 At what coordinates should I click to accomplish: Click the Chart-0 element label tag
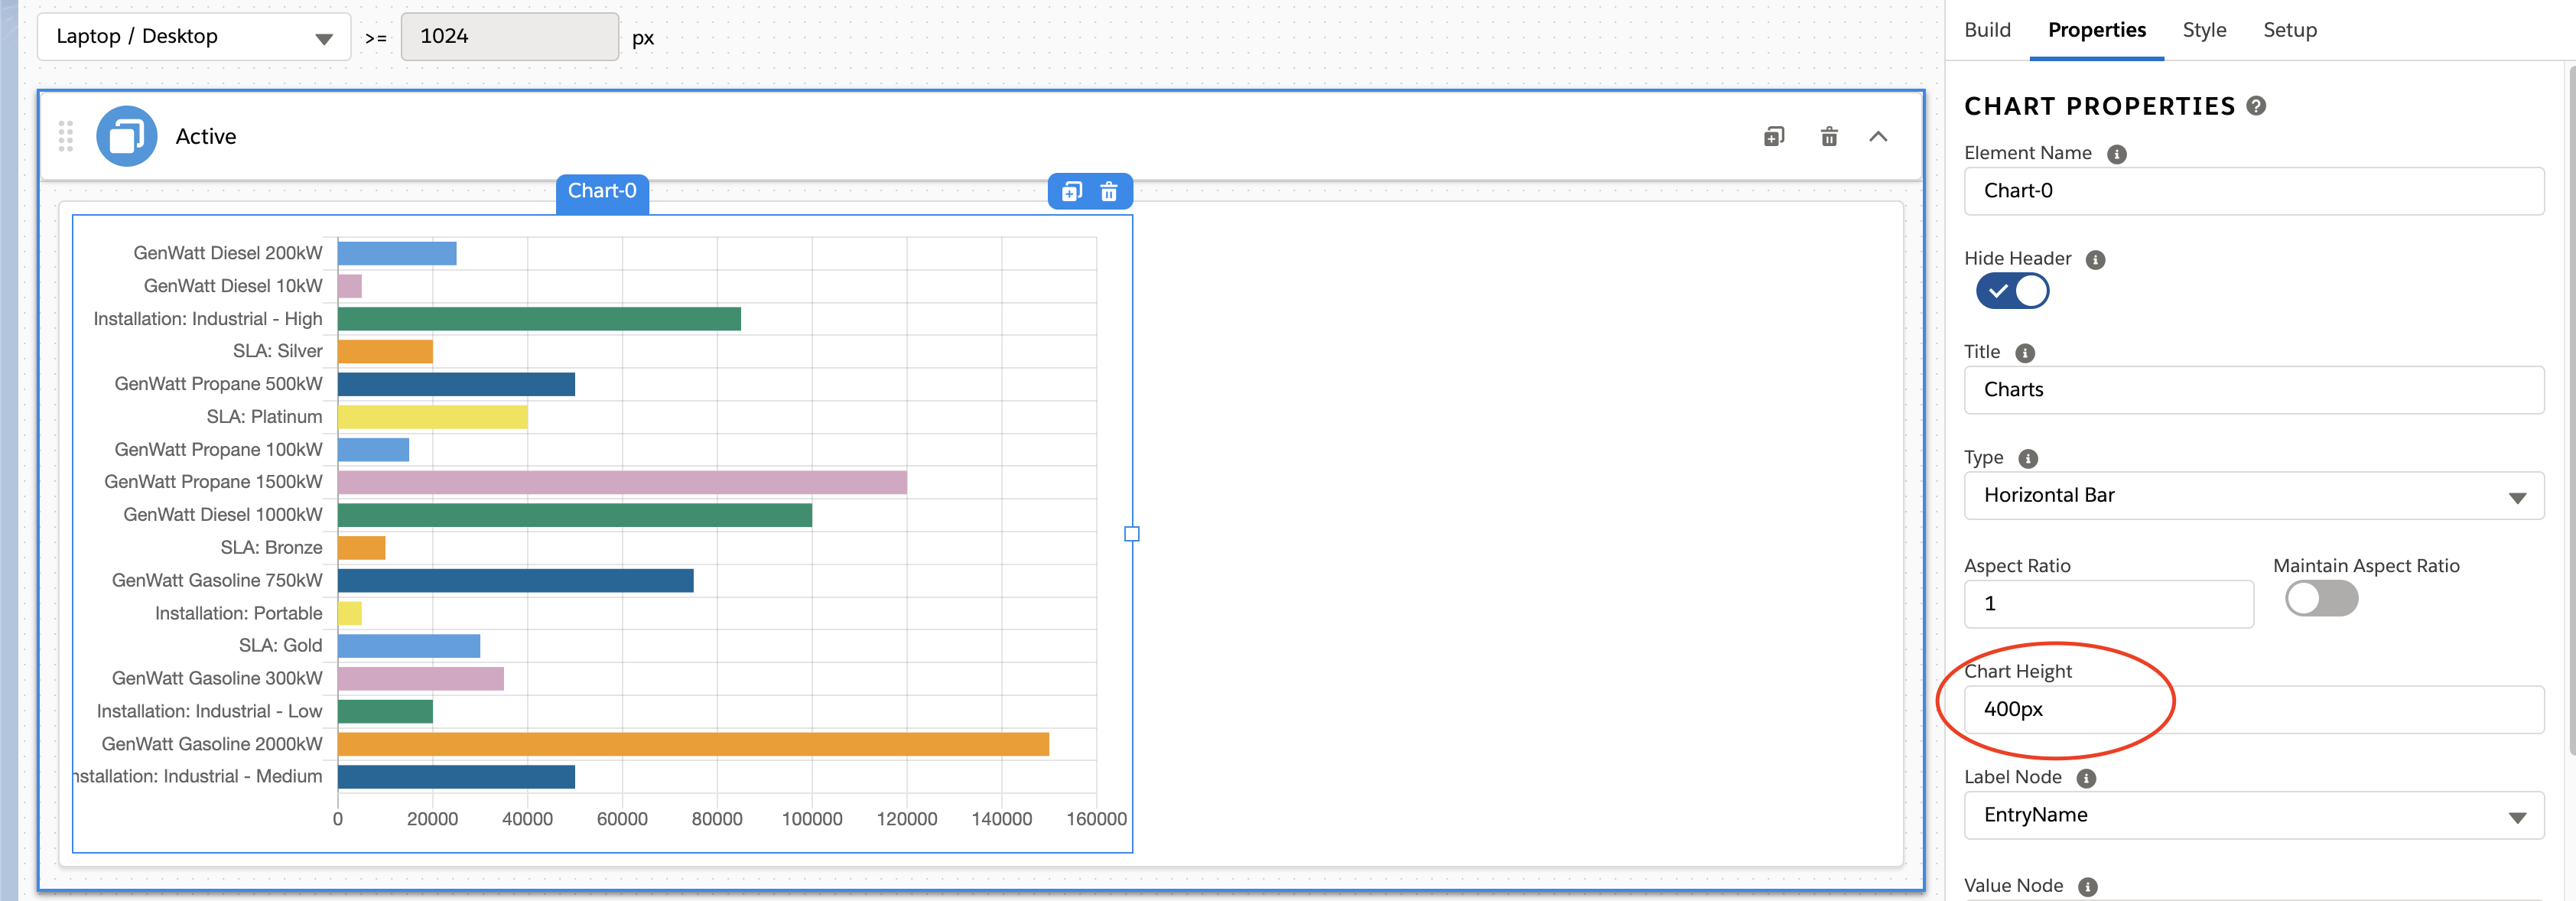click(x=602, y=191)
